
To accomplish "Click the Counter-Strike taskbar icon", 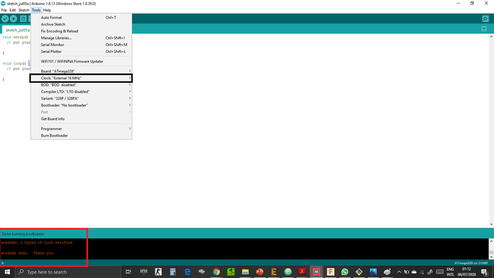I will (x=158, y=272).
